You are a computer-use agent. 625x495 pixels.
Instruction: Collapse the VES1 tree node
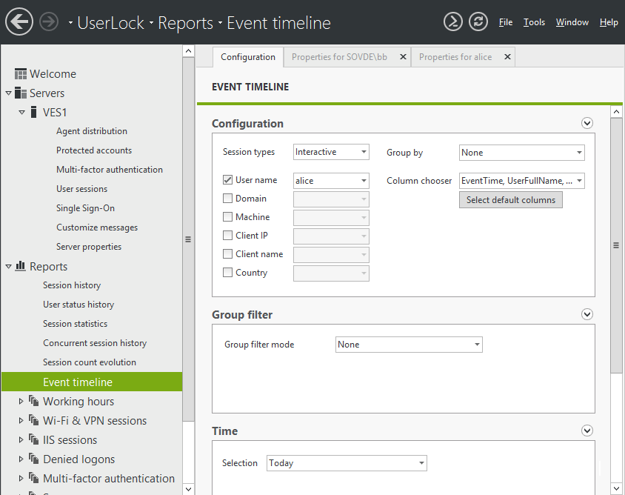[21, 113]
